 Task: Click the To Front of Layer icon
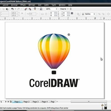pyautogui.click(x=99, y=14)
